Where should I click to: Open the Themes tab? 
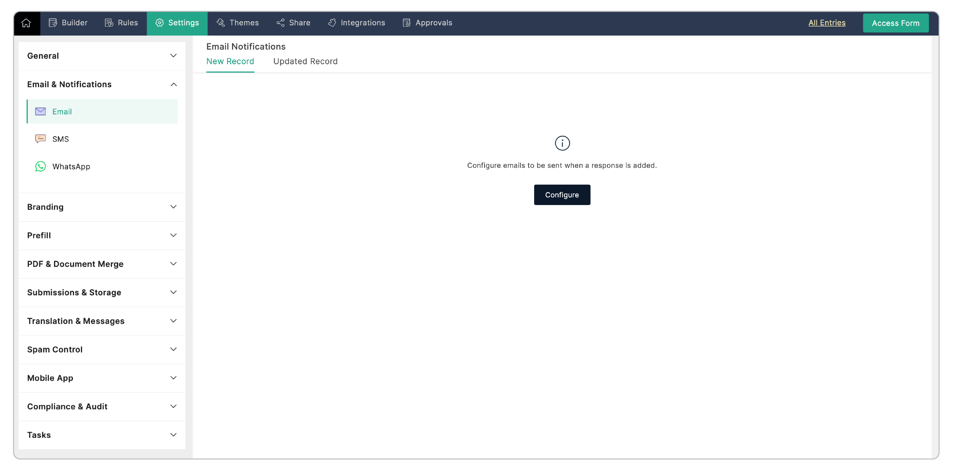[x=238, y=23]
